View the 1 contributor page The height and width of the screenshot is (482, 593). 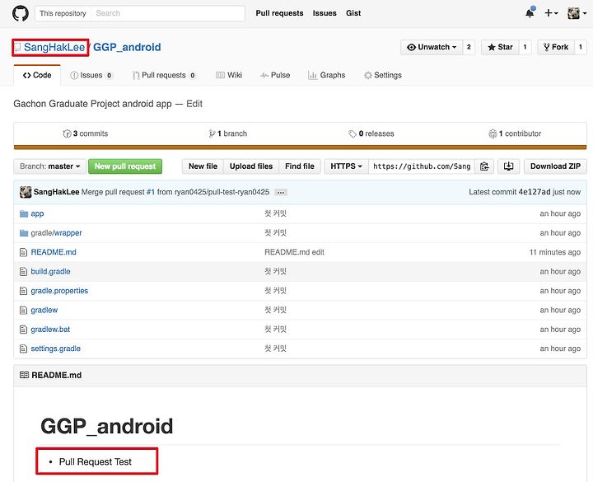[515, 133]
